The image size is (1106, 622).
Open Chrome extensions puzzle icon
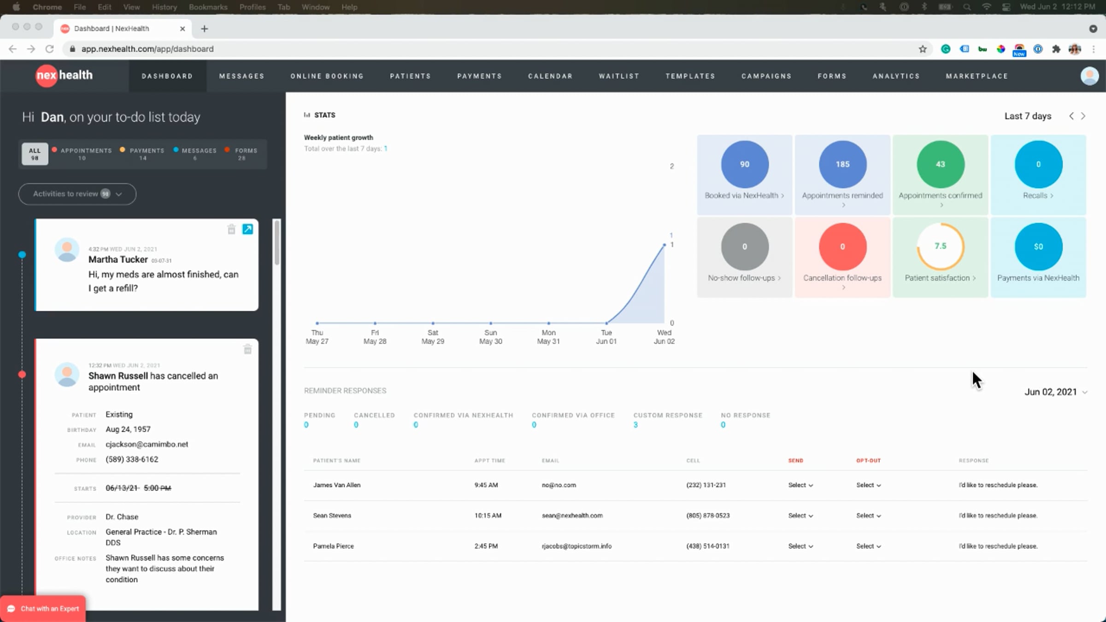click(1056, 49)
